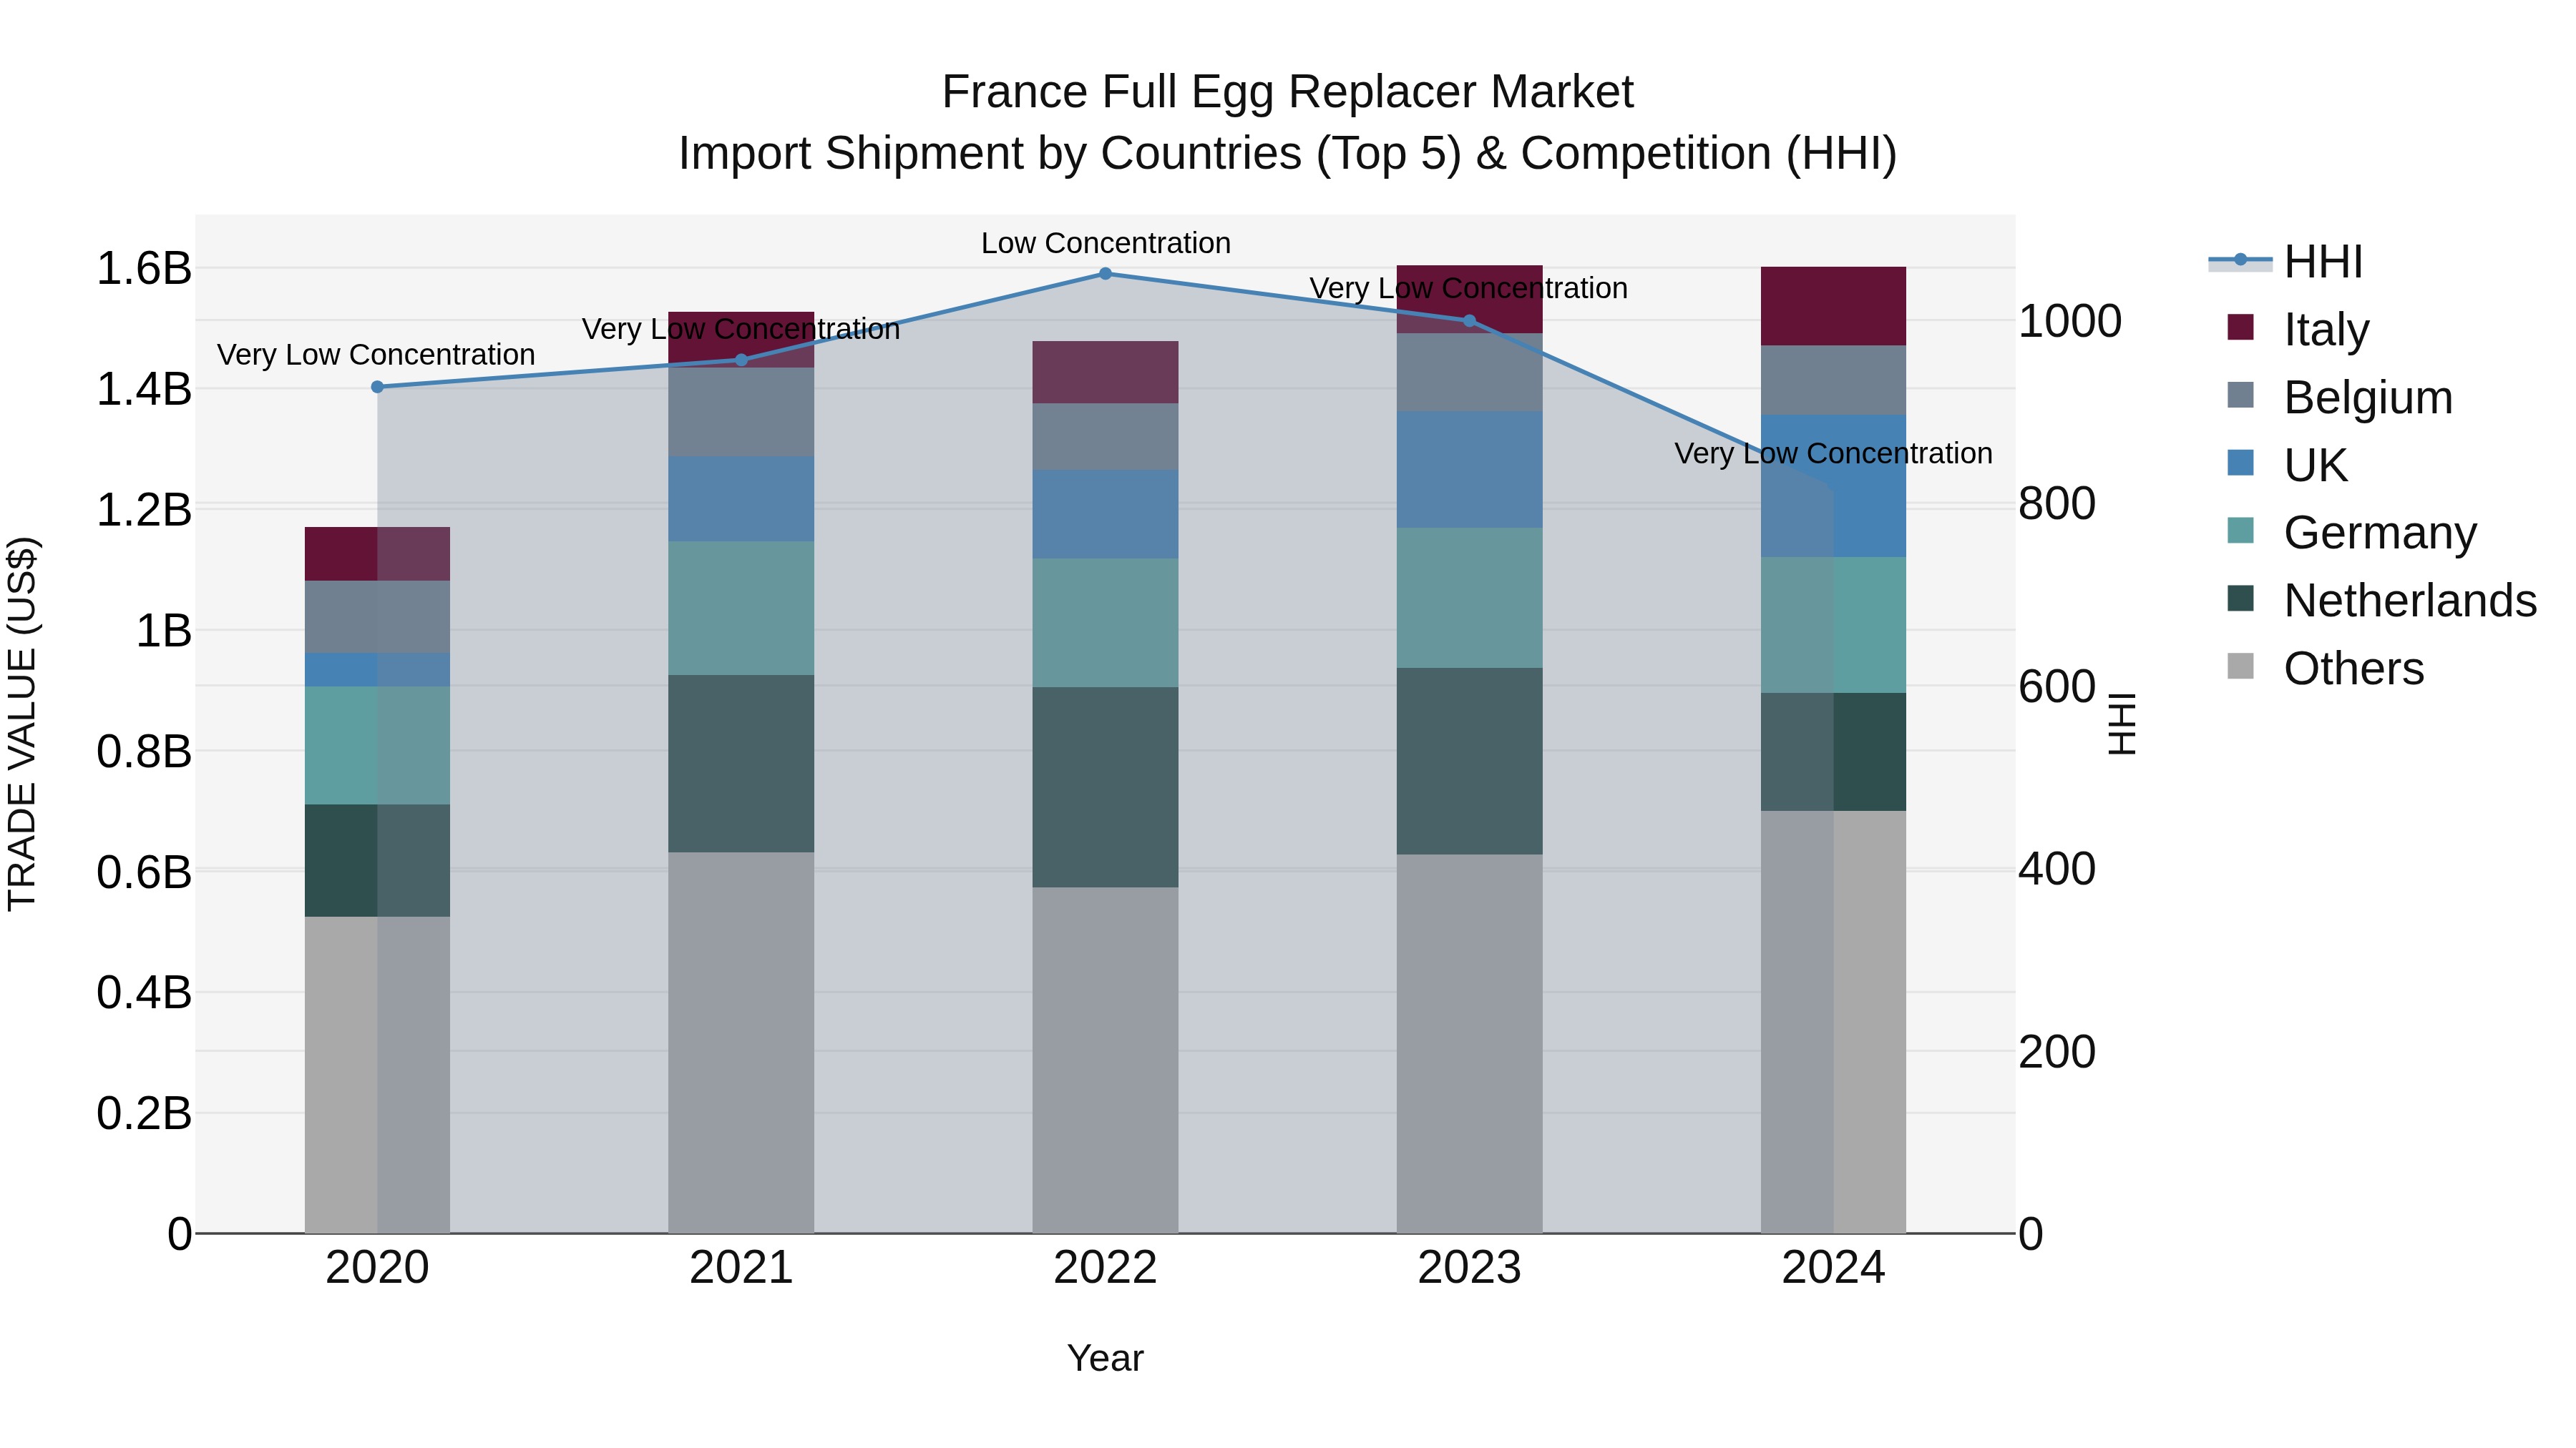Image resolution: width=2576 pixels, height=1448 pixels.
Task: Click the 2020 Germany bar segment
Action: coord(377,747)
